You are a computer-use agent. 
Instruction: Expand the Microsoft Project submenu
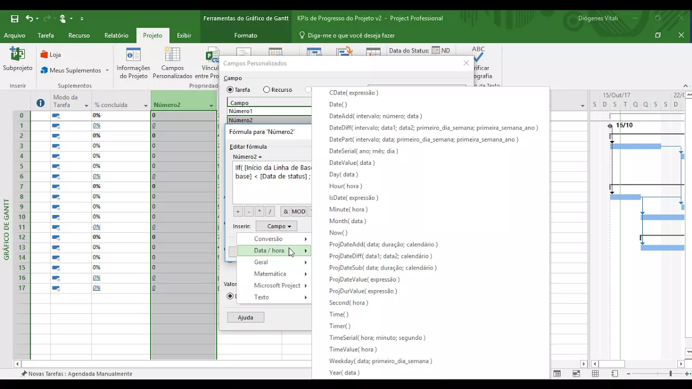[274, 285]
